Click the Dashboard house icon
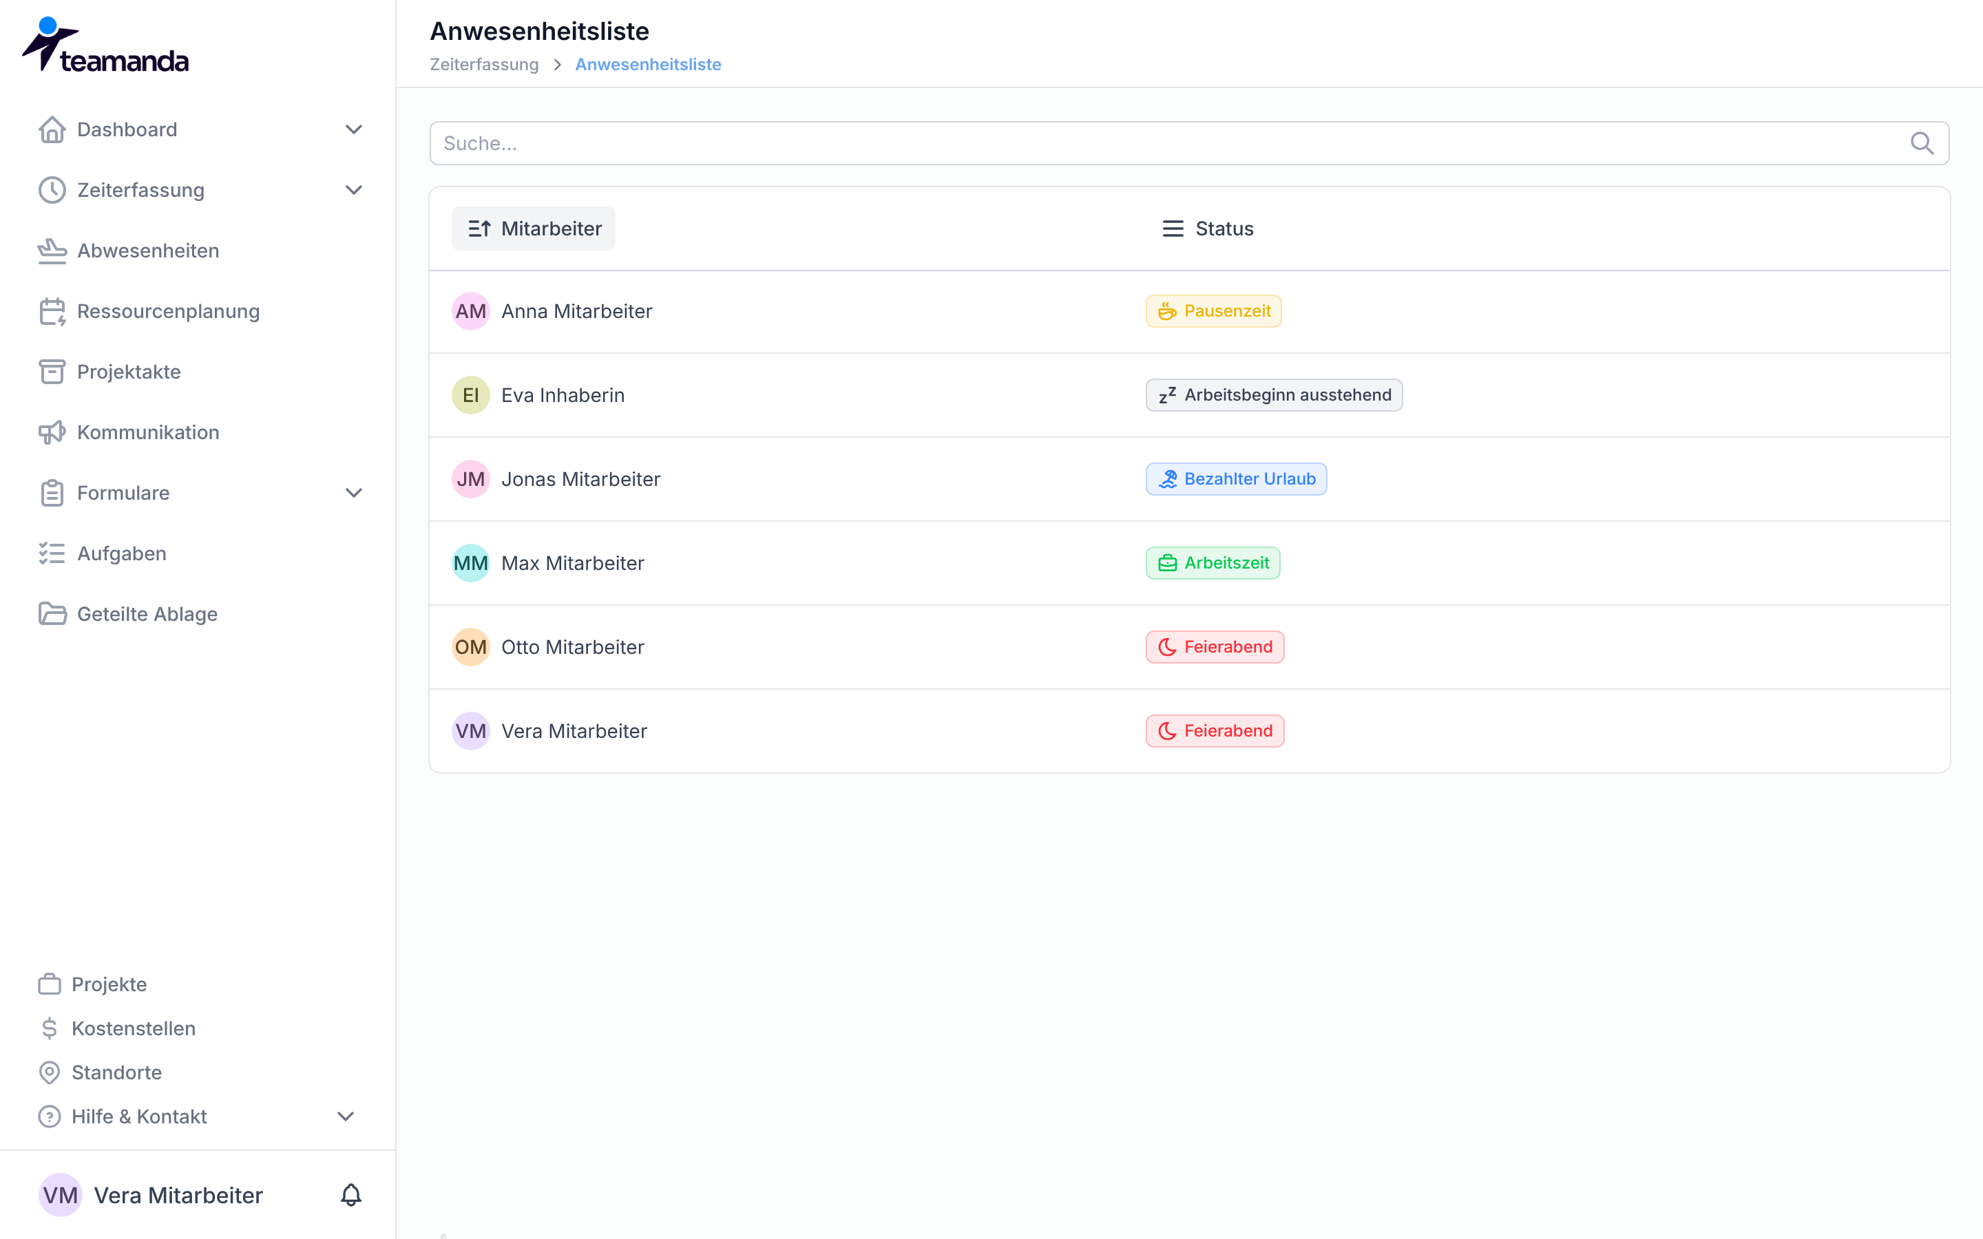The image size is (1983, 1239). tap(52, 129)
